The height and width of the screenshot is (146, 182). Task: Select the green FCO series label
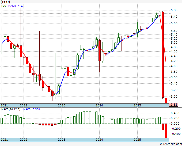click(x=4, y=6)
